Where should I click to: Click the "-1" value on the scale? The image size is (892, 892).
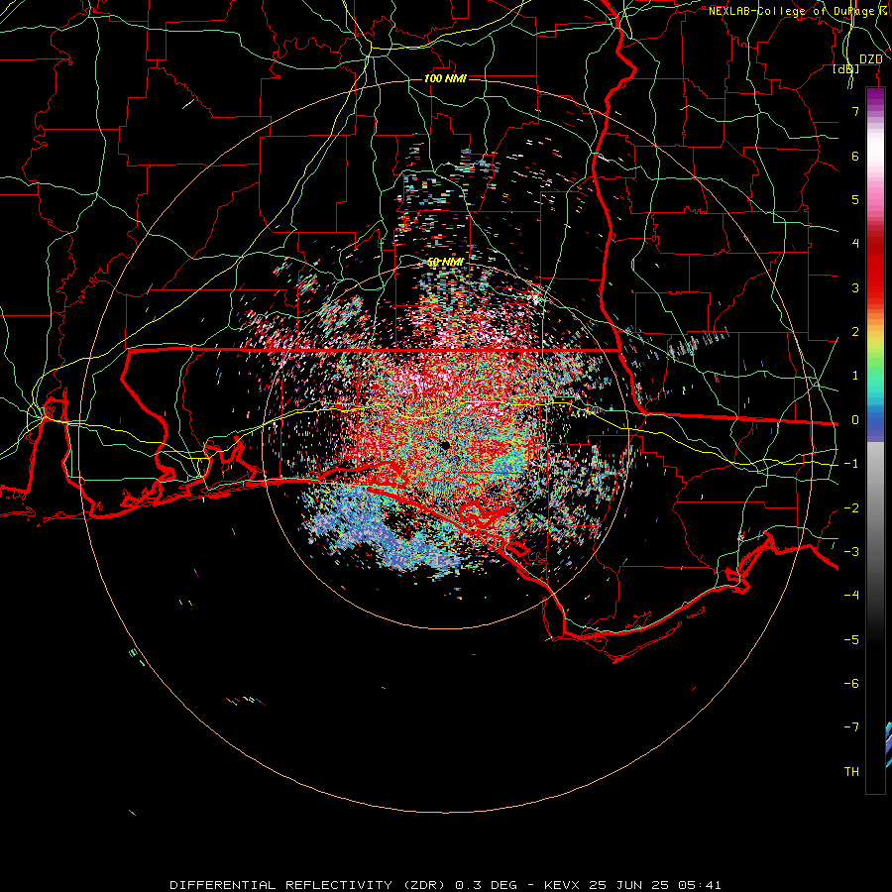click(x=851, y=464)
